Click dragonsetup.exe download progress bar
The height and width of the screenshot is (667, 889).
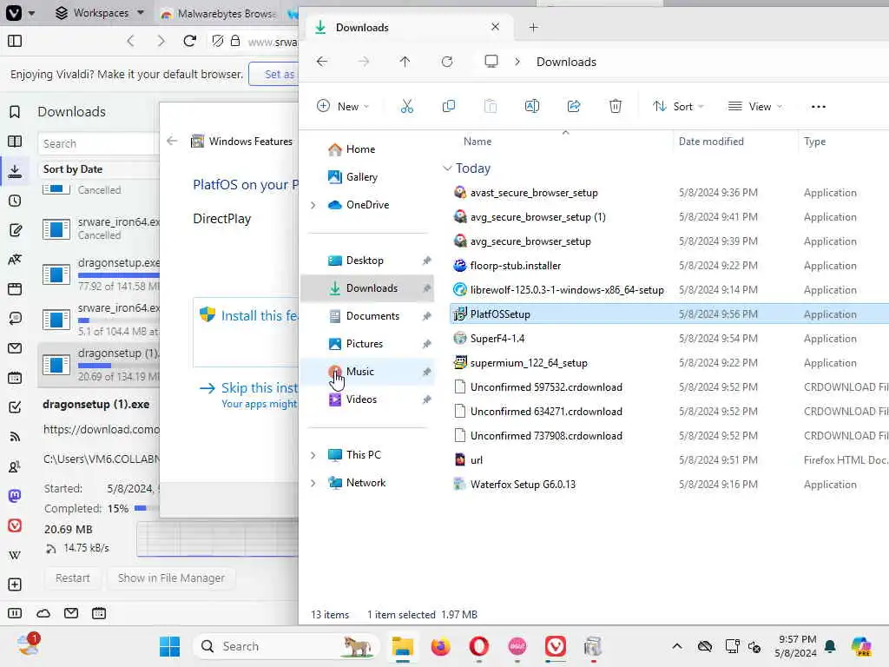pyautogui.click(x=118, y=275)
